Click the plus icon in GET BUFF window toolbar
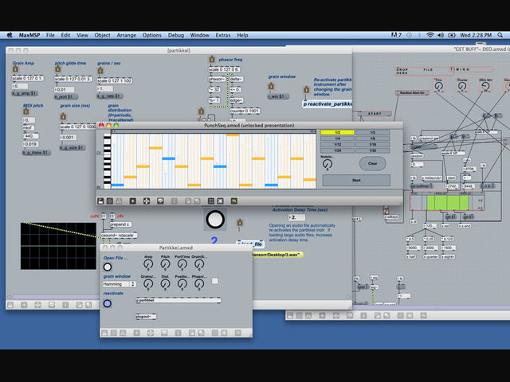Image resolution: width=510 pixels, height=382 pixels. (x=322, y=315)
